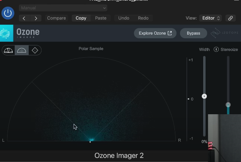Click the Stereoize slider handle

[x=228, y=105]
